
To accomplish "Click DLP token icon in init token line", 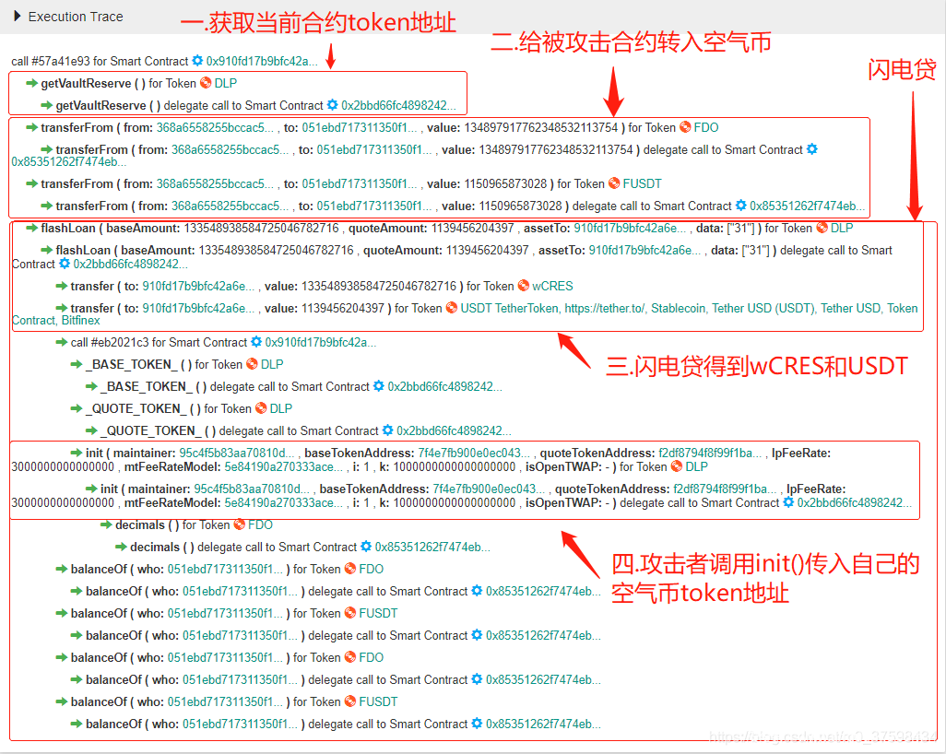I will coord(677,466).
